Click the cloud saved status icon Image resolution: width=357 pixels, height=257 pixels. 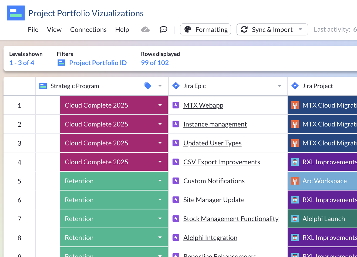coord(145,29)
